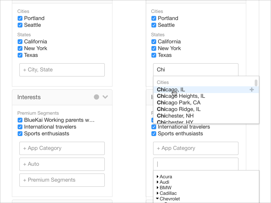Click the + App Category input field
This screenshot has width=271, height=203.
[x=62, y=148]
